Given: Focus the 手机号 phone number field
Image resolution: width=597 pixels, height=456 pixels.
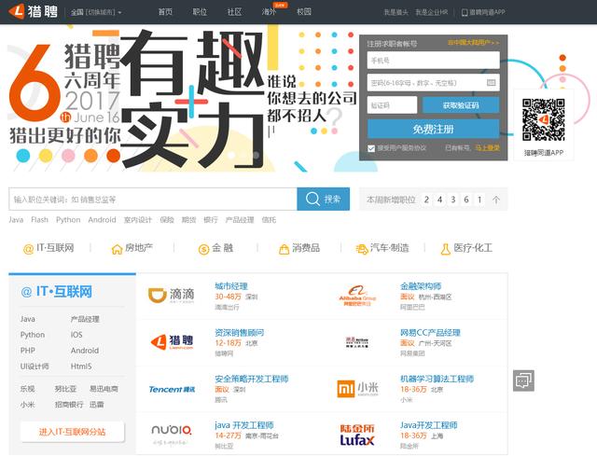Looking at the screenshot, I should coord(433,60).
